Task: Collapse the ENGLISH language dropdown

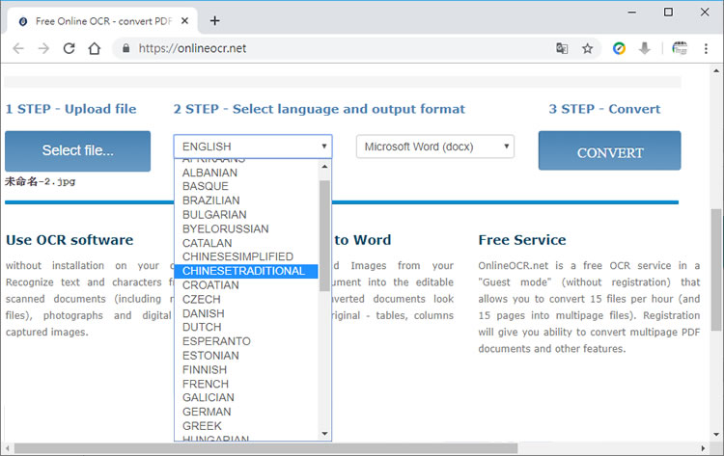Action: tap(252, 147)
